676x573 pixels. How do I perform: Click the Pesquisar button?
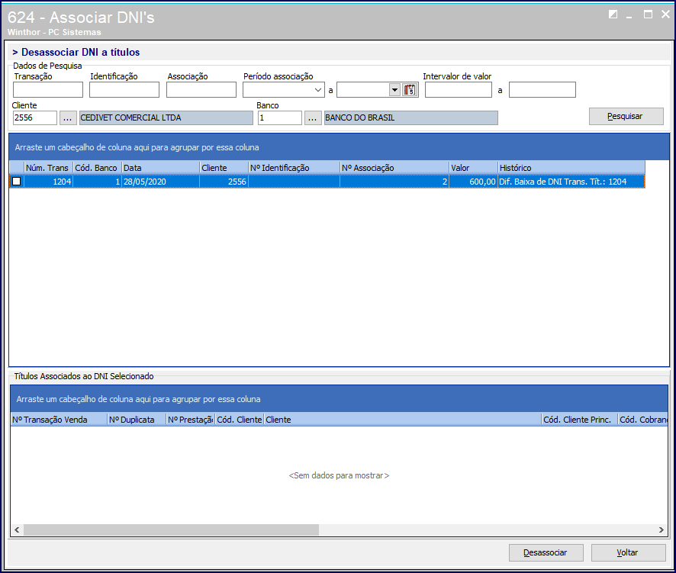click(x=626, y=117)
